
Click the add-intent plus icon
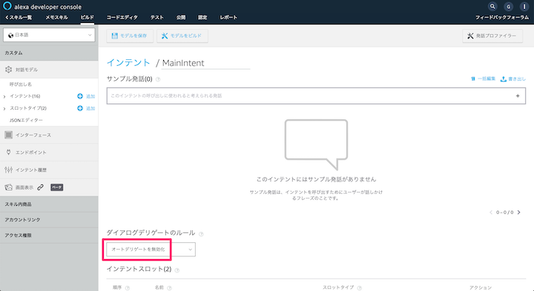(80, 96)
